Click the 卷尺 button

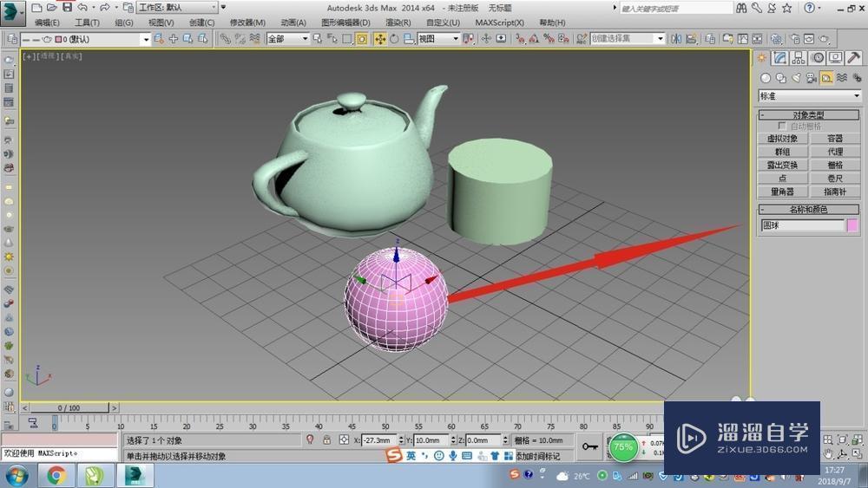tap(835, 179)
